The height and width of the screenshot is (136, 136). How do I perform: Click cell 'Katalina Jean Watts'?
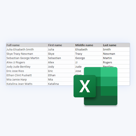pyautogui.click(x=27, y=84)
